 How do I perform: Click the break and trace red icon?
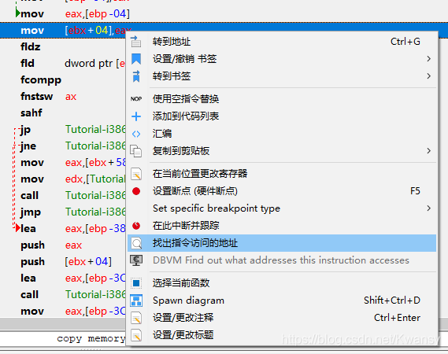[136, 226]
